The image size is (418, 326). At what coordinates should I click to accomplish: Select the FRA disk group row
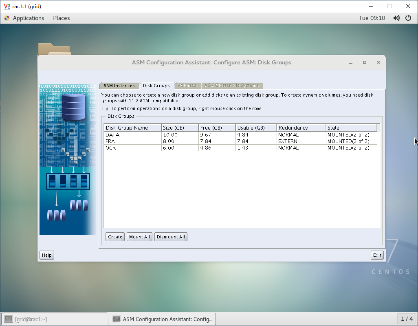tap(240, 141)
